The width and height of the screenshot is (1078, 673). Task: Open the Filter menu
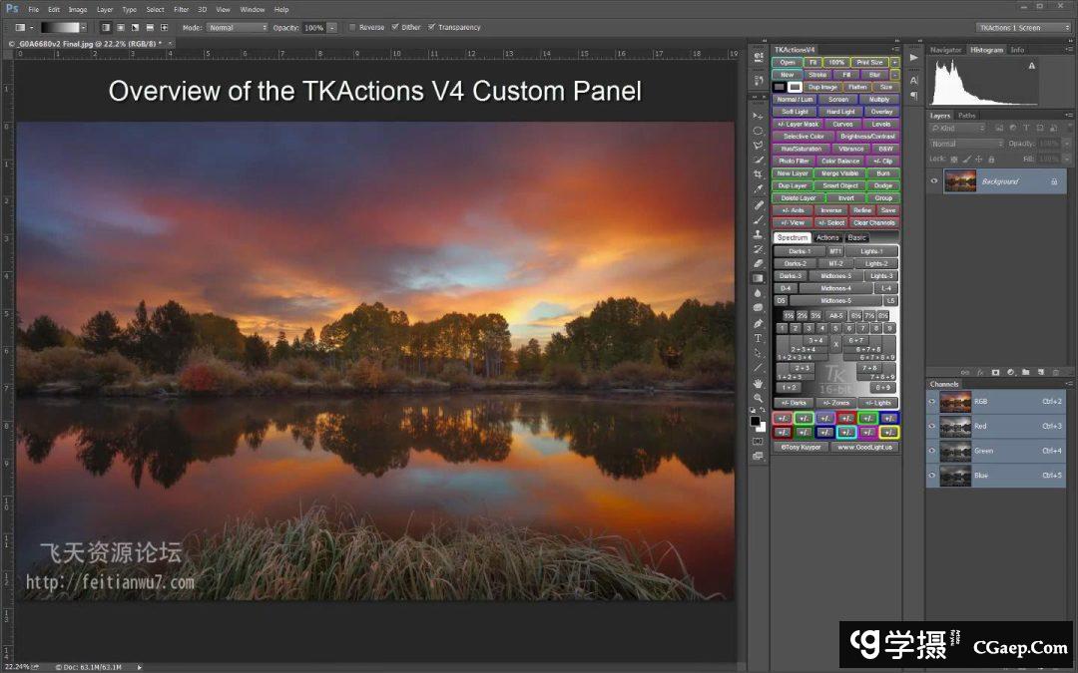(x=181, y=9)
